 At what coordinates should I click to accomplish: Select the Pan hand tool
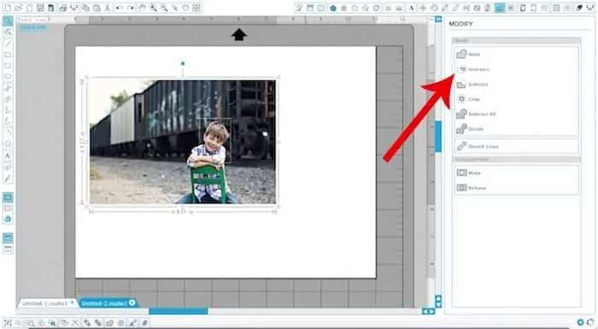tap(142, 8)
